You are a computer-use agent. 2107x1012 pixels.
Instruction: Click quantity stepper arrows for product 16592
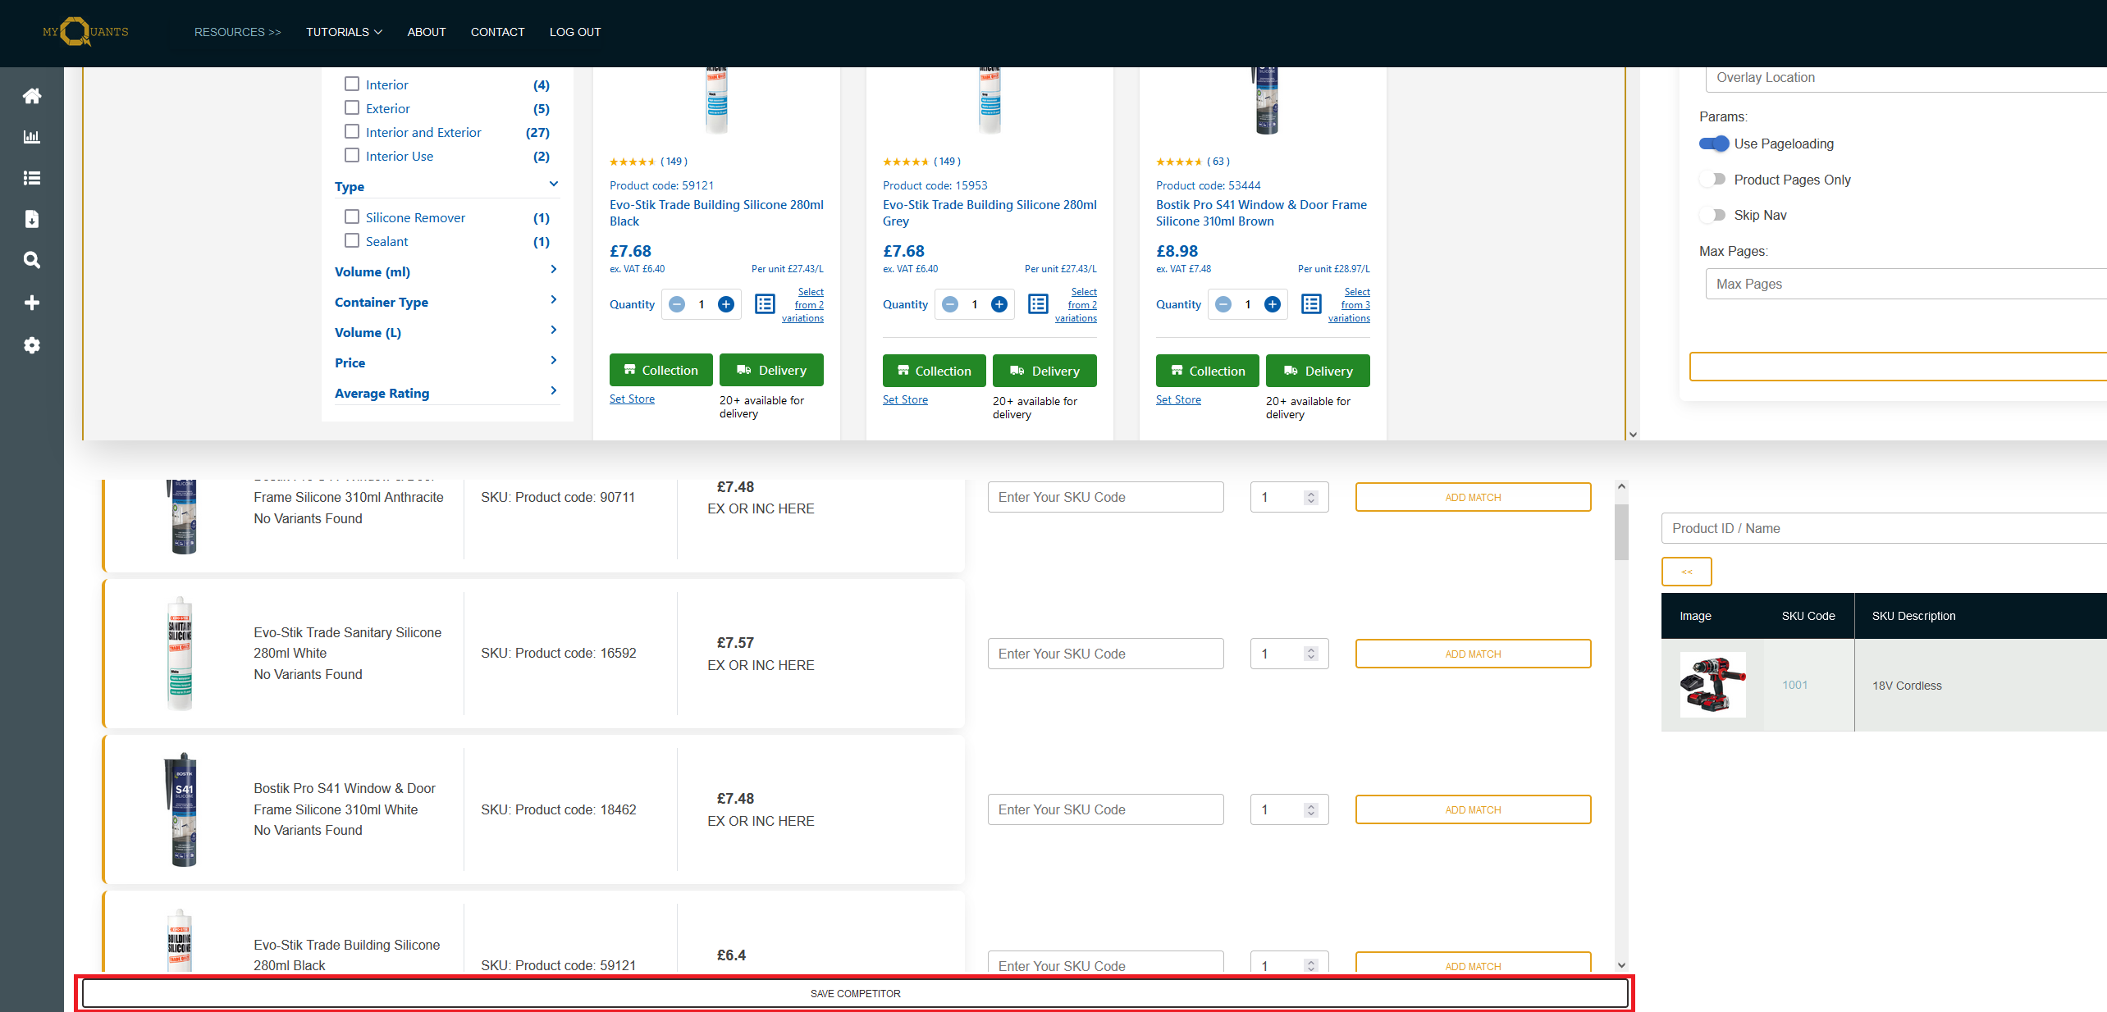coord(1311,654)
